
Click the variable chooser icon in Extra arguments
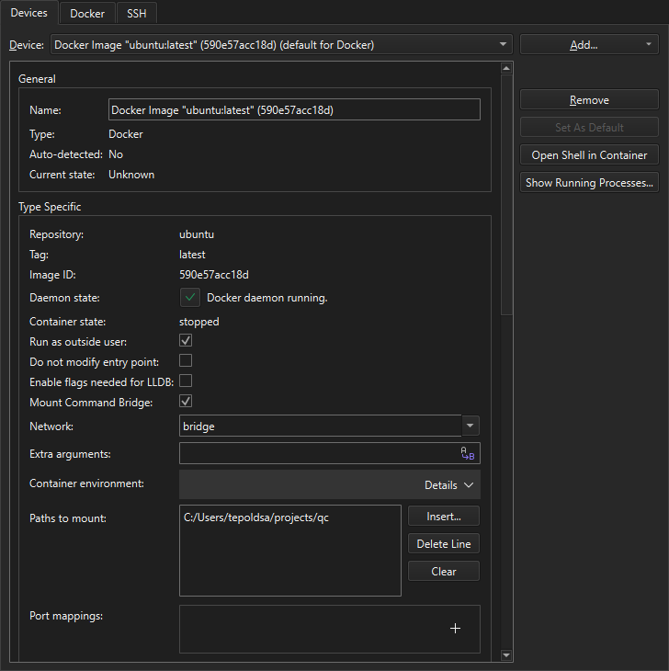click(467, 453)
